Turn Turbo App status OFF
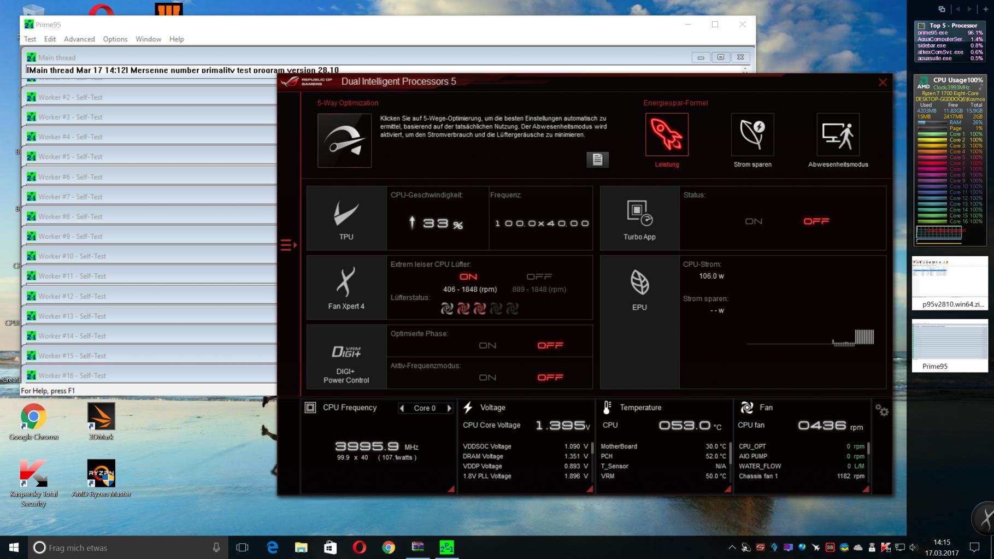This screenshot has width=994, height=559. point(816,221)
